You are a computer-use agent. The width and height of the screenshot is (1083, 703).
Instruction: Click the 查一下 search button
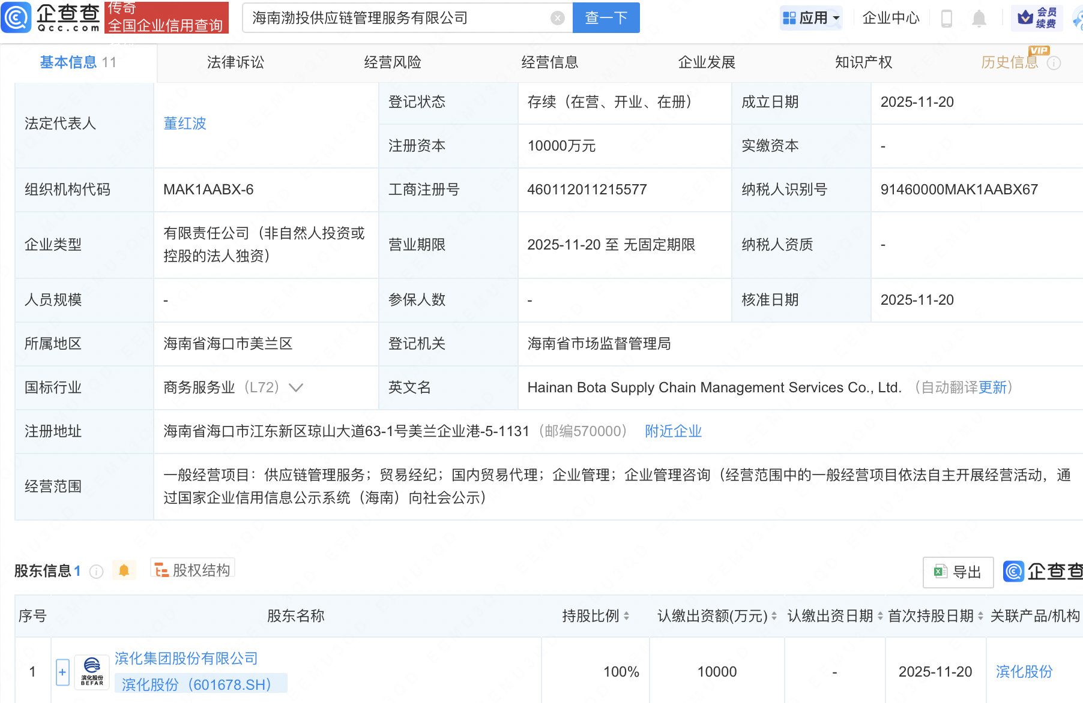(605, 17)
